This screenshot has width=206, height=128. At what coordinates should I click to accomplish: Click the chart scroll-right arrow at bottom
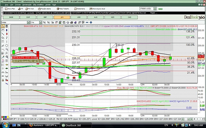191,119
